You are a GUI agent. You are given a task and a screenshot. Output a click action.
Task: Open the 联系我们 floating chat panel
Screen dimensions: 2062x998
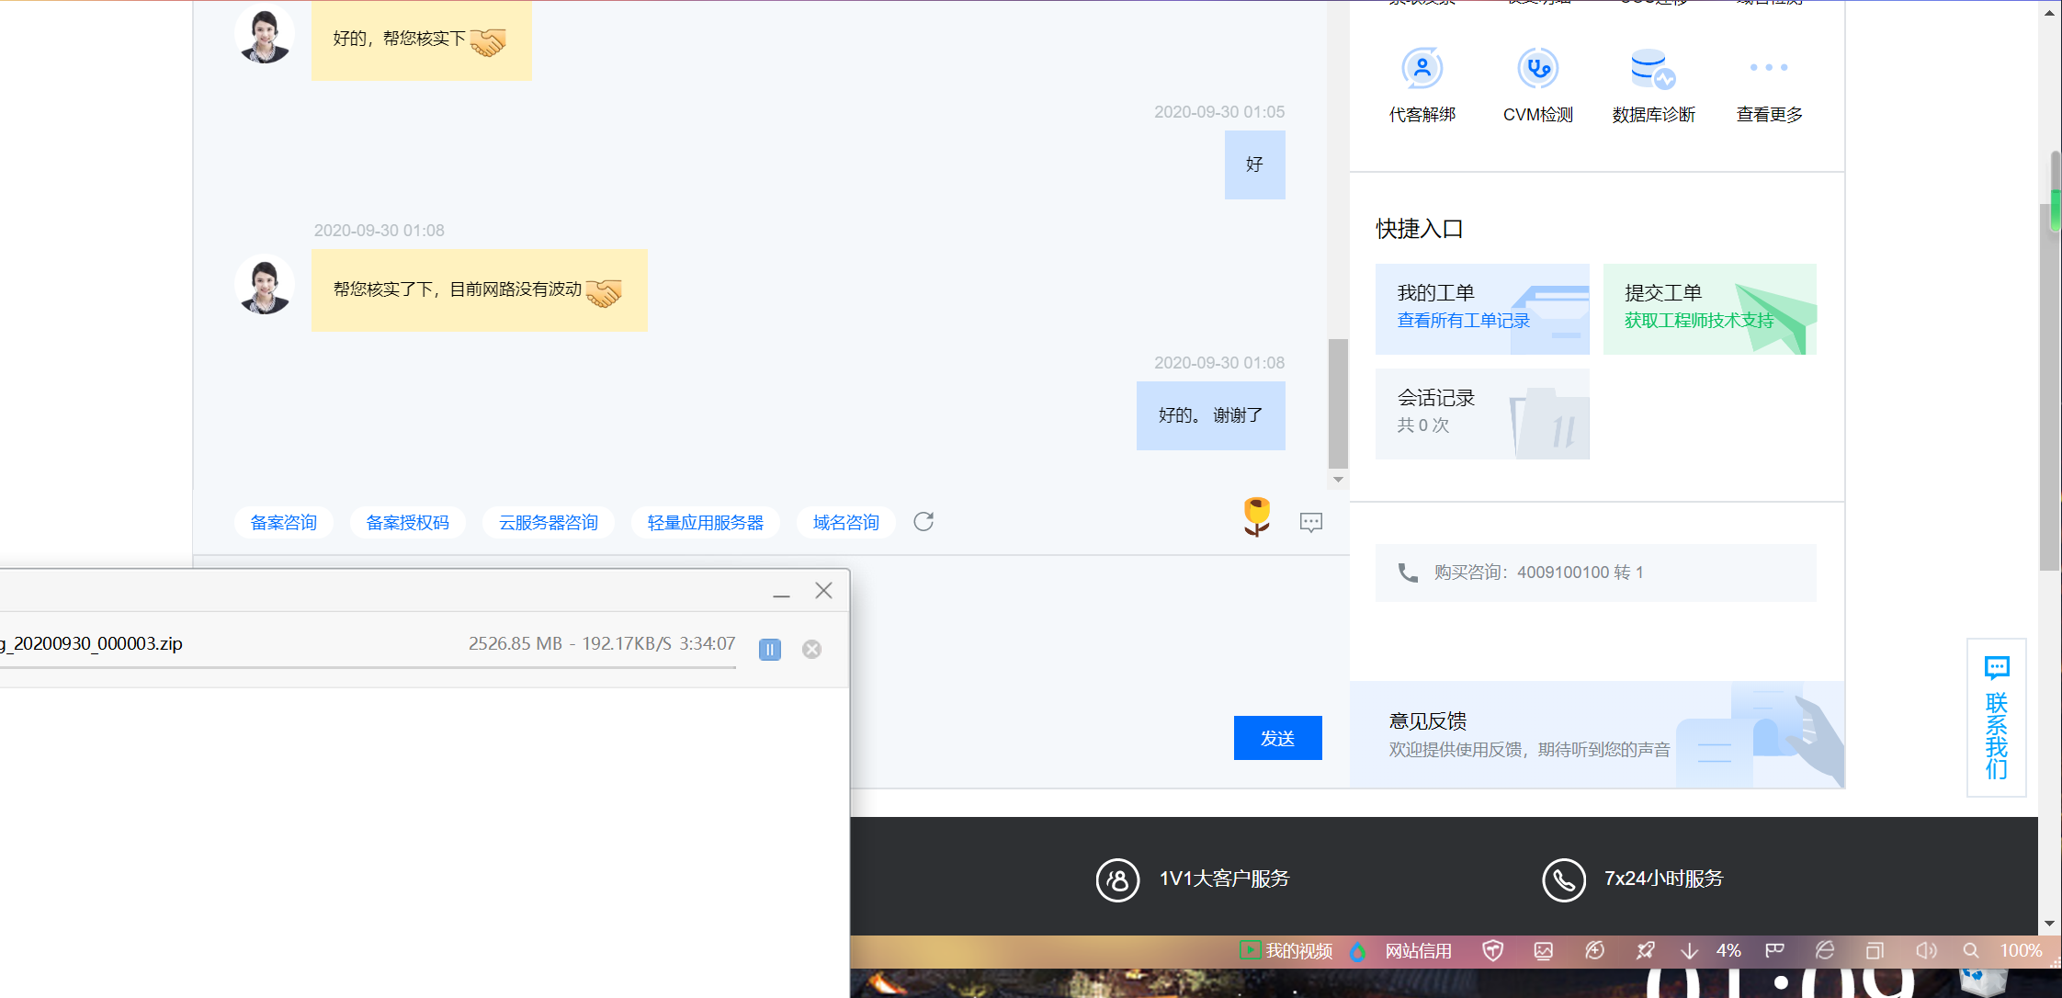pyautogui.click(x=1996, y=717)
